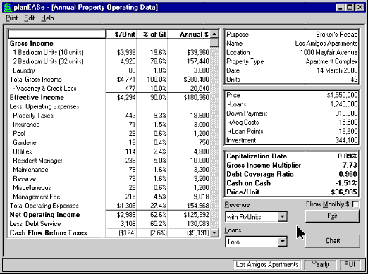
Task: Click the $125,392 net operating income value
Action: (196, 215)
